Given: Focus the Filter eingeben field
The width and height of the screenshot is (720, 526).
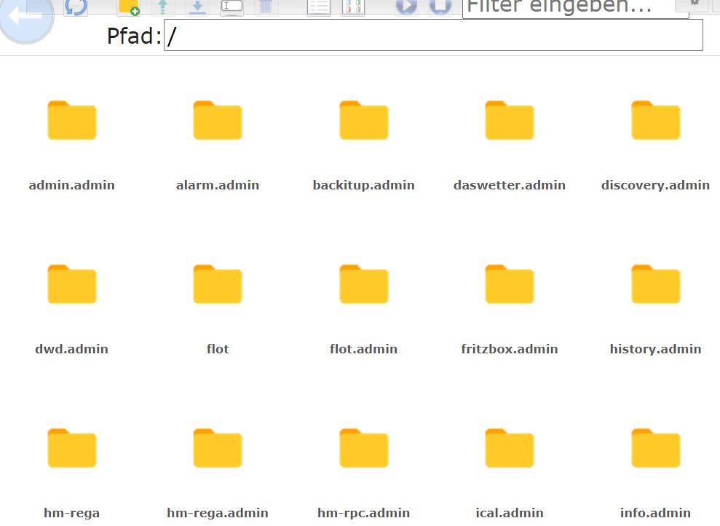Looking at the screenshot, I should coord(575,8).
